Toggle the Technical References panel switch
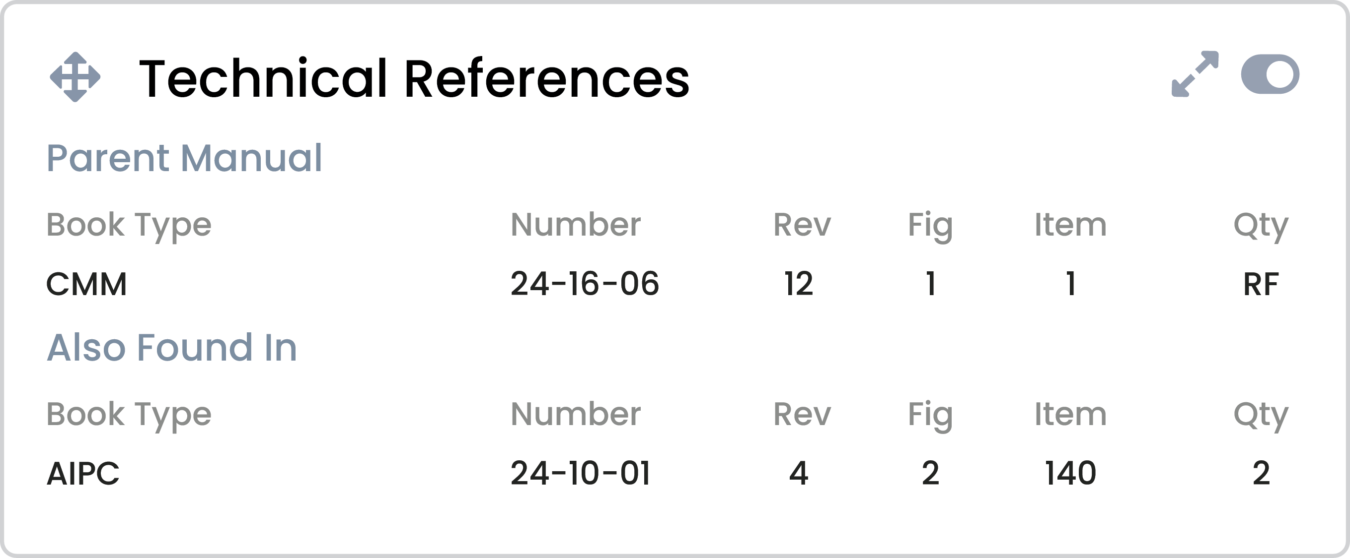 coord(1270,74)
